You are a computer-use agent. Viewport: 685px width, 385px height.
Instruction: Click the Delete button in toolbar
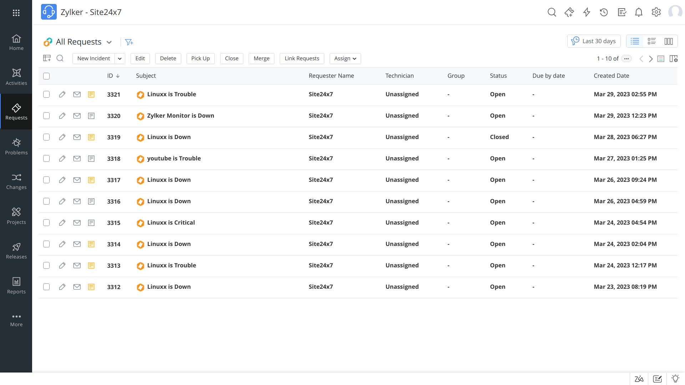point(168,58)
